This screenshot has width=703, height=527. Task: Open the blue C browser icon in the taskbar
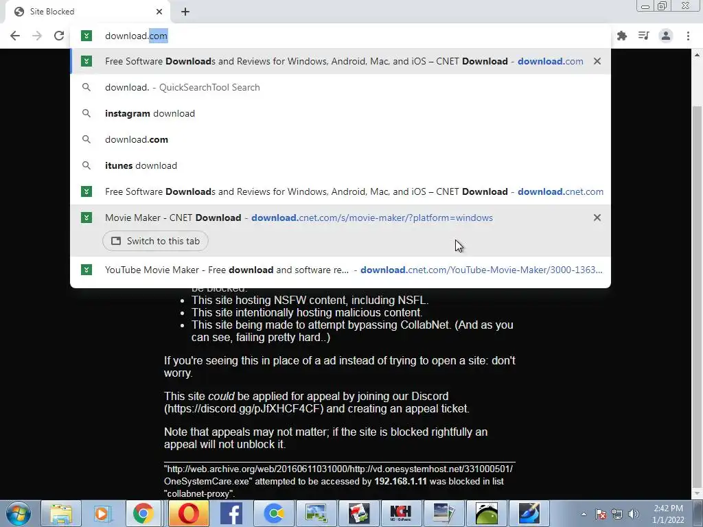[274, 513]
